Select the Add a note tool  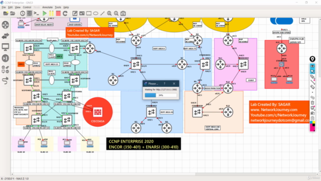(75, 14)
